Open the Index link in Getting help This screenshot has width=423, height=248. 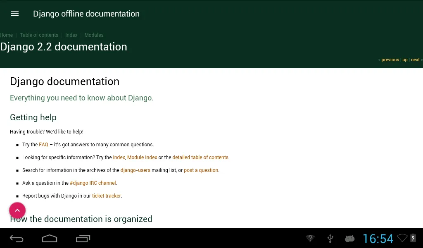pos(119,157)
